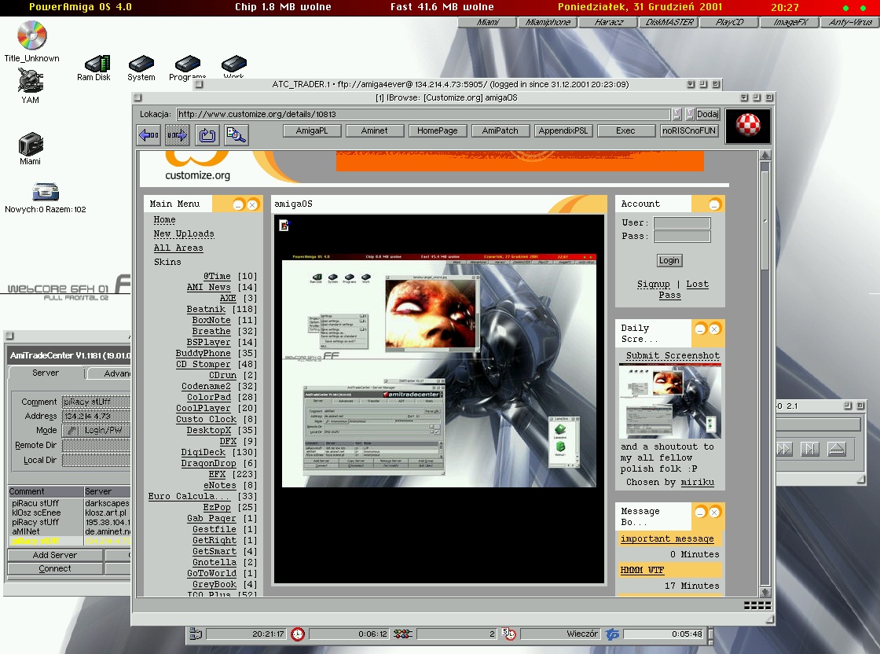
Task: Open the Signup link
Action: (x=653, y=284)
